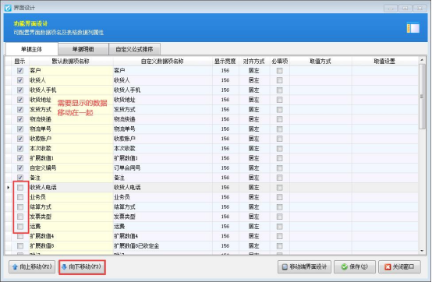The height and width of the screenshot is (282, 432).
Task: Open the 对齐方式 cell for 备注 row
Action: [254, 178]
